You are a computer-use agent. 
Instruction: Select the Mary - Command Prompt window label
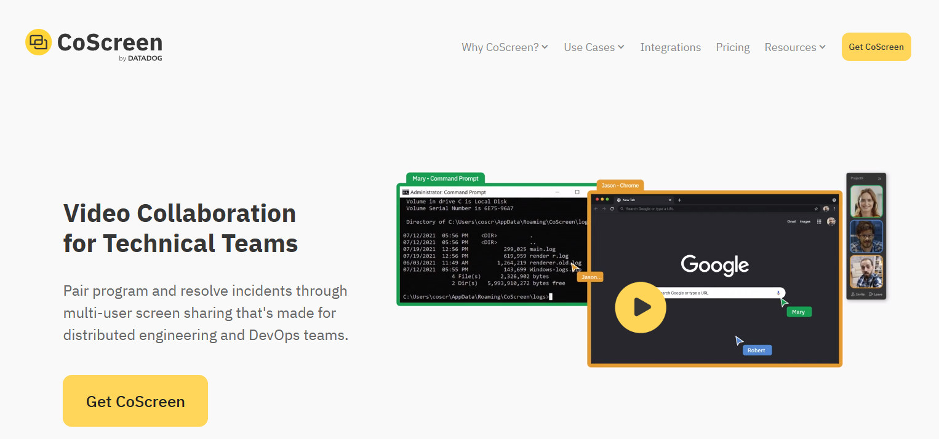[446, 178]
